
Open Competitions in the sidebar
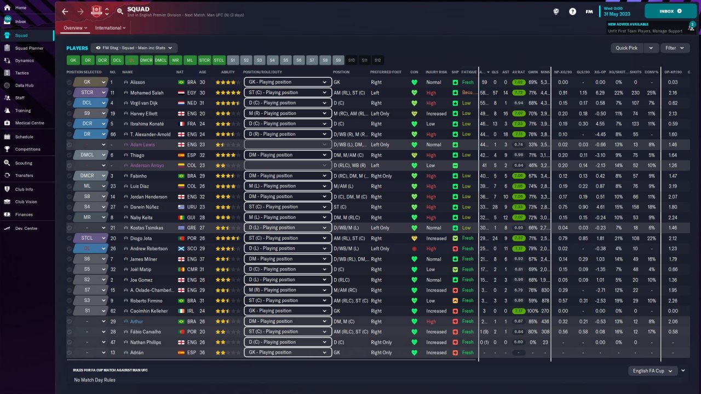point(27,149)
